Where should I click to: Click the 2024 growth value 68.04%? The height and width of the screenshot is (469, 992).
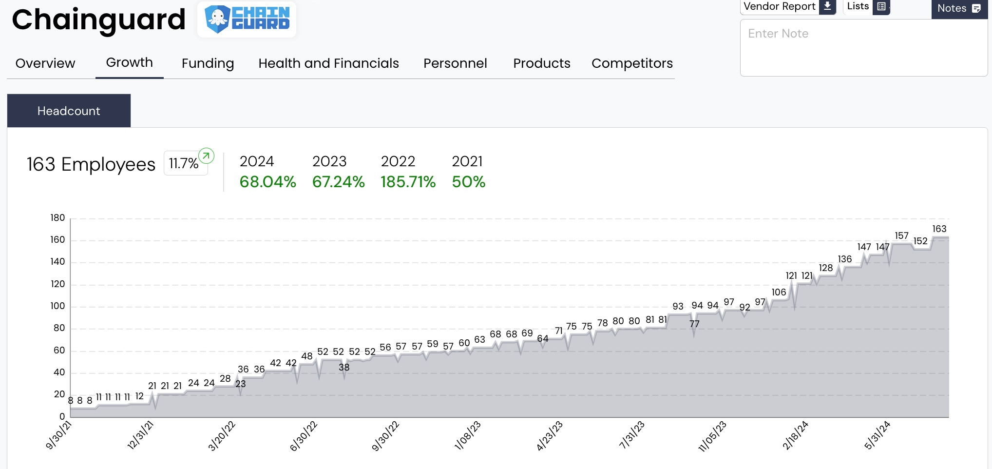click(x=267, y=182)
